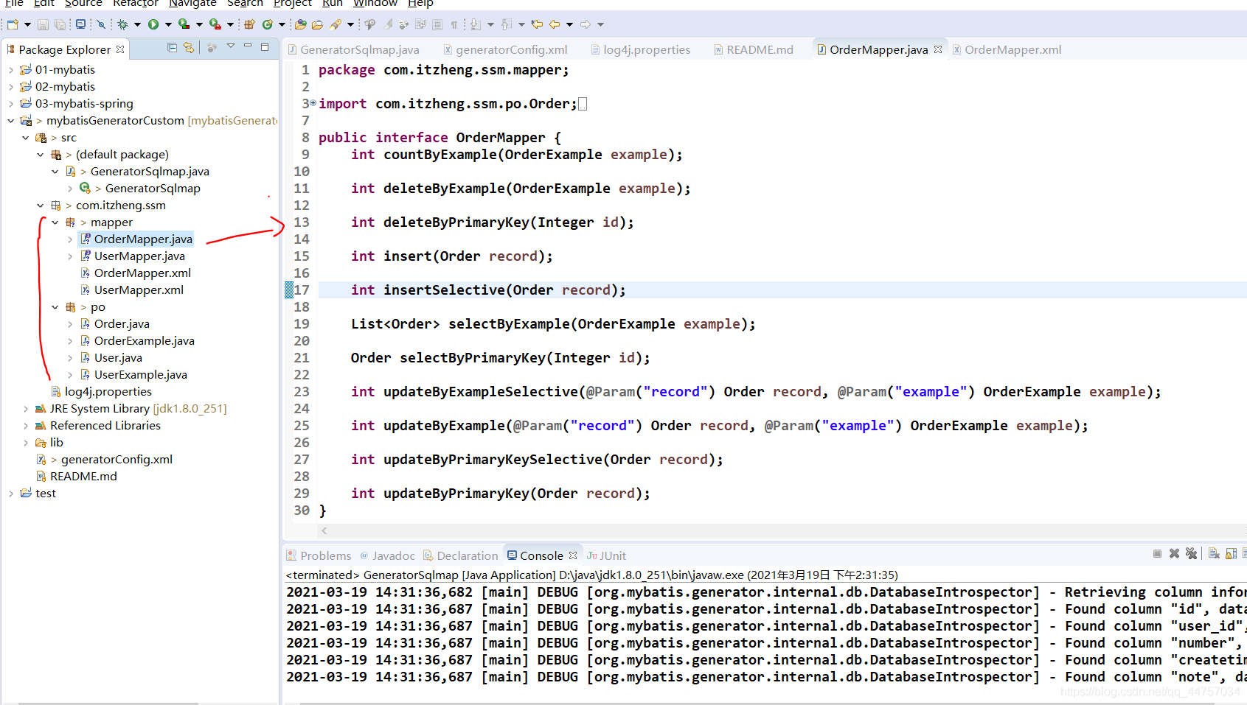Expand the 01-mybatis project node

pyautogui.click(x=10, y=70)
